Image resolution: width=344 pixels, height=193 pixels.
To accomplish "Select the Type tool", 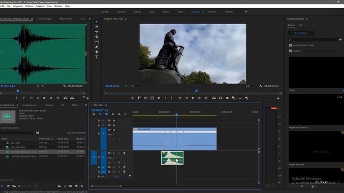I will pos(97,57).
